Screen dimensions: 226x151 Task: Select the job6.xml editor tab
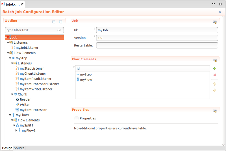[x=13, y=4]
